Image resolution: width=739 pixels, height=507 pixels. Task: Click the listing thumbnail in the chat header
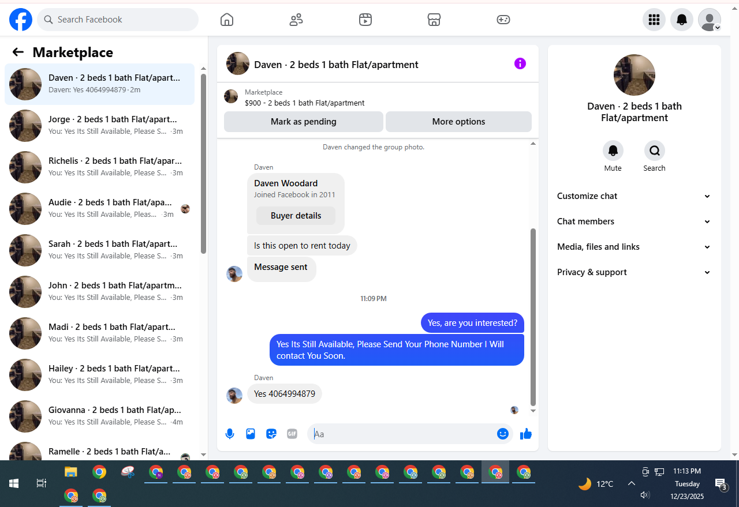tap(238, 63)
